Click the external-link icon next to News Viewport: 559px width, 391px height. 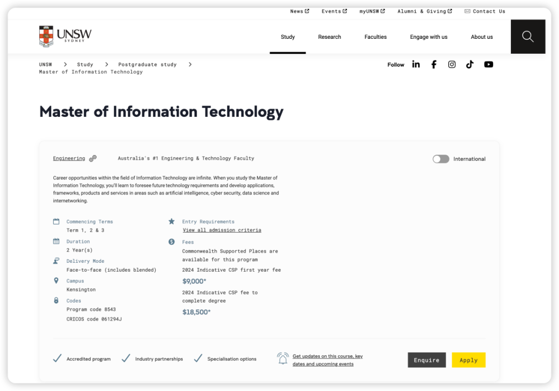pyautogui.click(x=307, y=11)
